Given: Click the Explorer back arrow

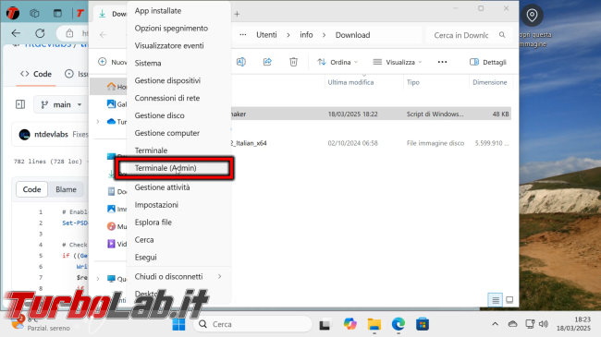Looking at the screenshot, I should [x=104, y=35].
